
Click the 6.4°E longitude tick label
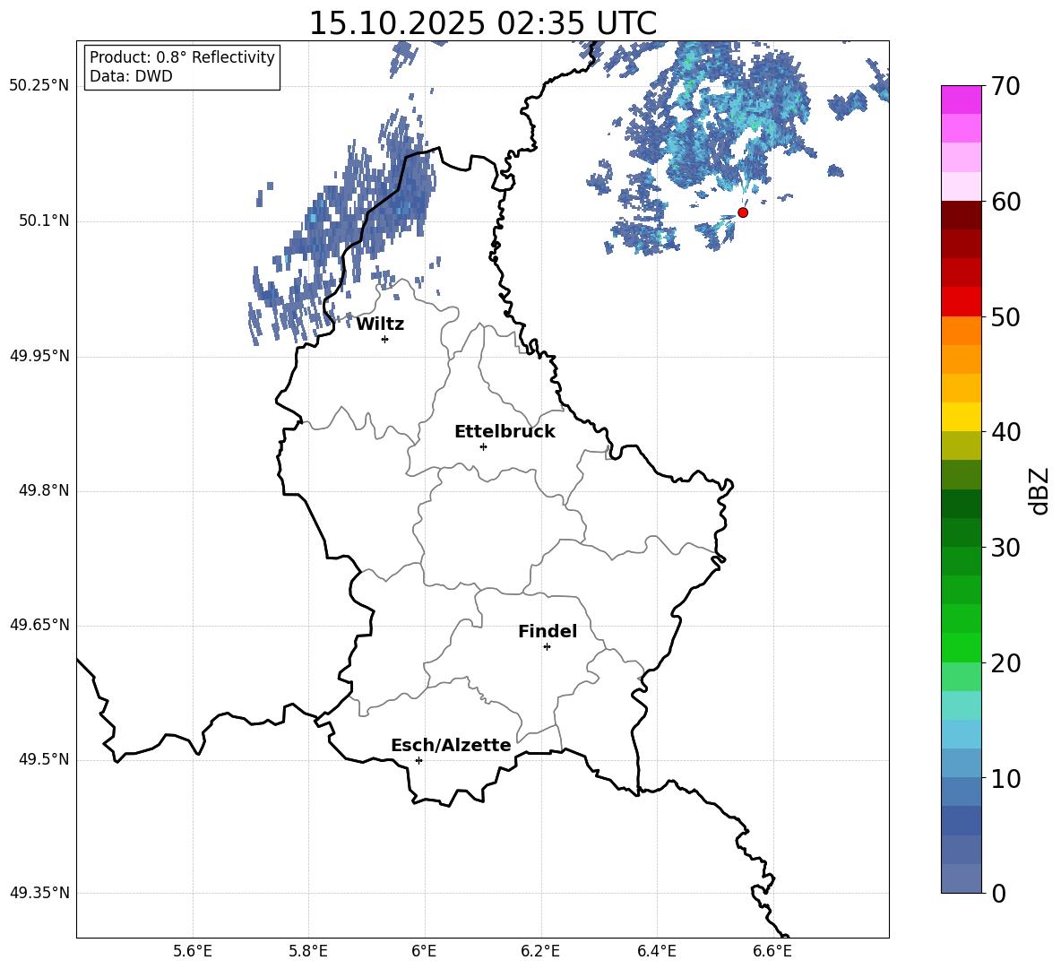coord(656,951)
